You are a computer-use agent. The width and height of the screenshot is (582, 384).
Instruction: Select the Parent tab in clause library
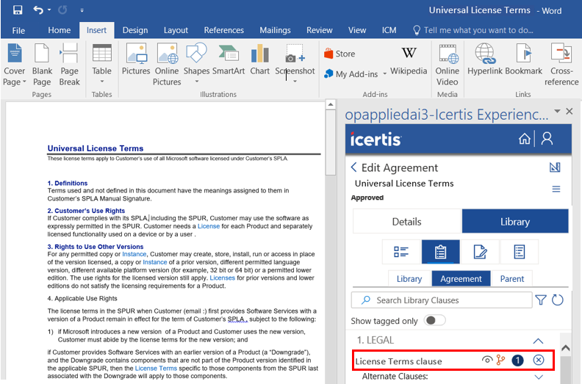coord(512,278)
